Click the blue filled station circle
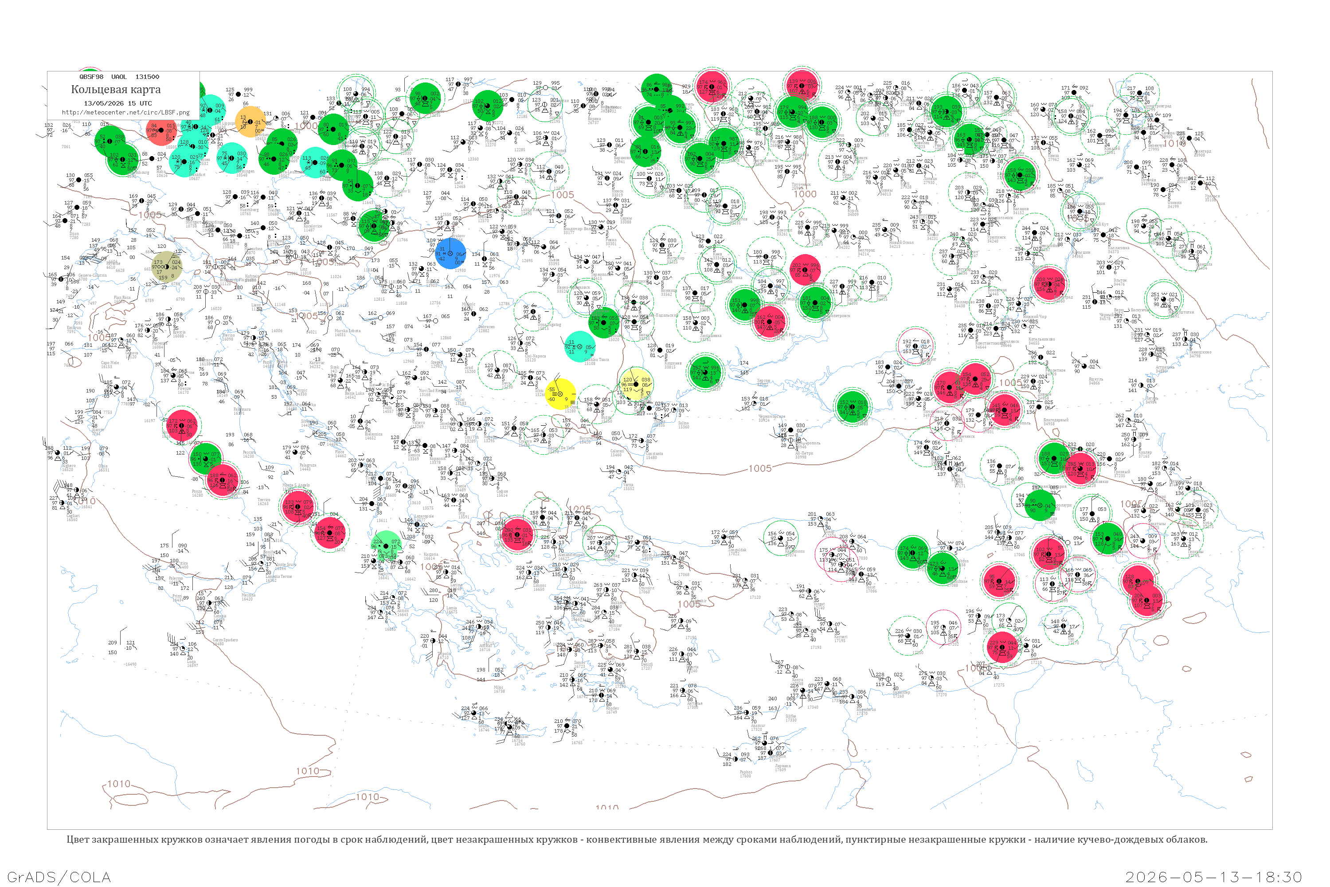 (451, 253)
